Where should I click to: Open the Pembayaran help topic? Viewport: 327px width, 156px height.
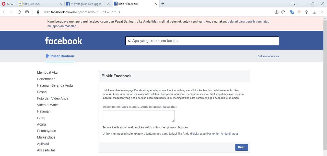(46, 131)
